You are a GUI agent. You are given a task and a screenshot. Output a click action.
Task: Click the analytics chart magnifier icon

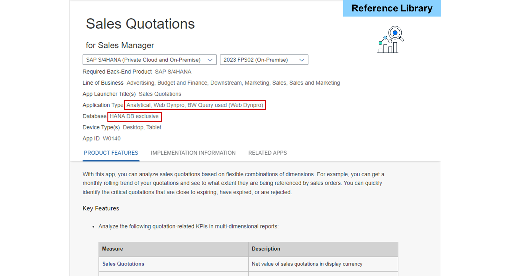[x=391, y=39]
